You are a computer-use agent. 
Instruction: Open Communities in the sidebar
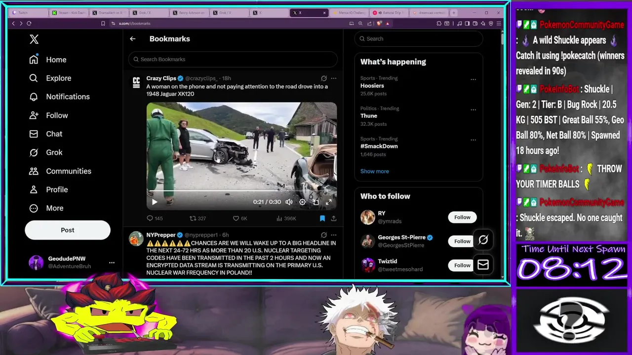(x=60, y=171)
